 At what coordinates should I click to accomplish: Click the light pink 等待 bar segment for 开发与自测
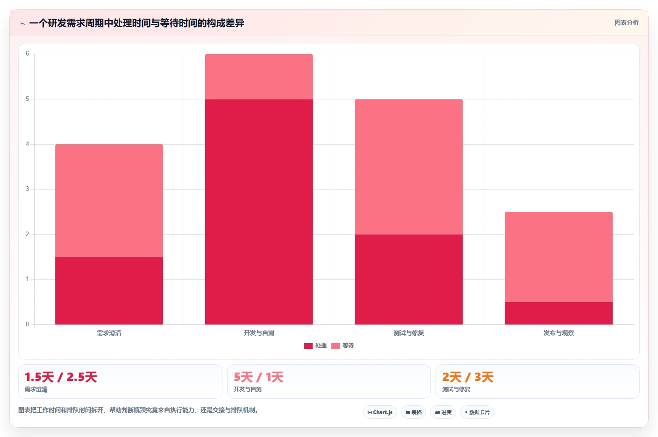pyautogui.click(x=259, y=77)
